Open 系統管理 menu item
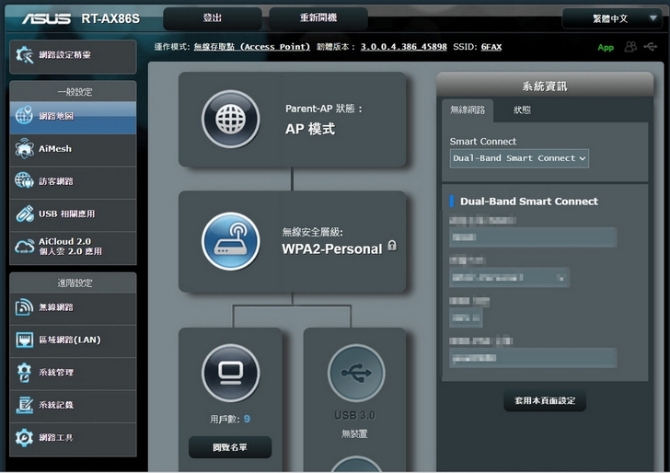Screen dimensions: 670x473 pos(73,372)
